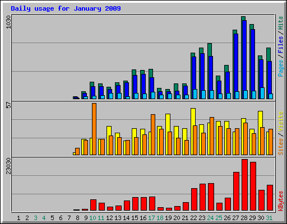This screenshot has height=224, width=287.
Task: Click the cyan Pages bar for day 22
Action: 195,94
